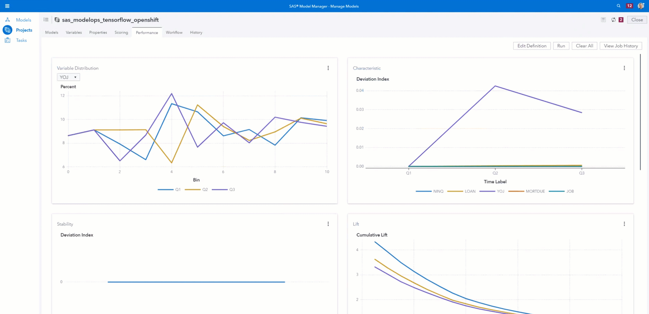649x314 pixels.
Task: Open the user profile avatar
Action: (641, 6)
